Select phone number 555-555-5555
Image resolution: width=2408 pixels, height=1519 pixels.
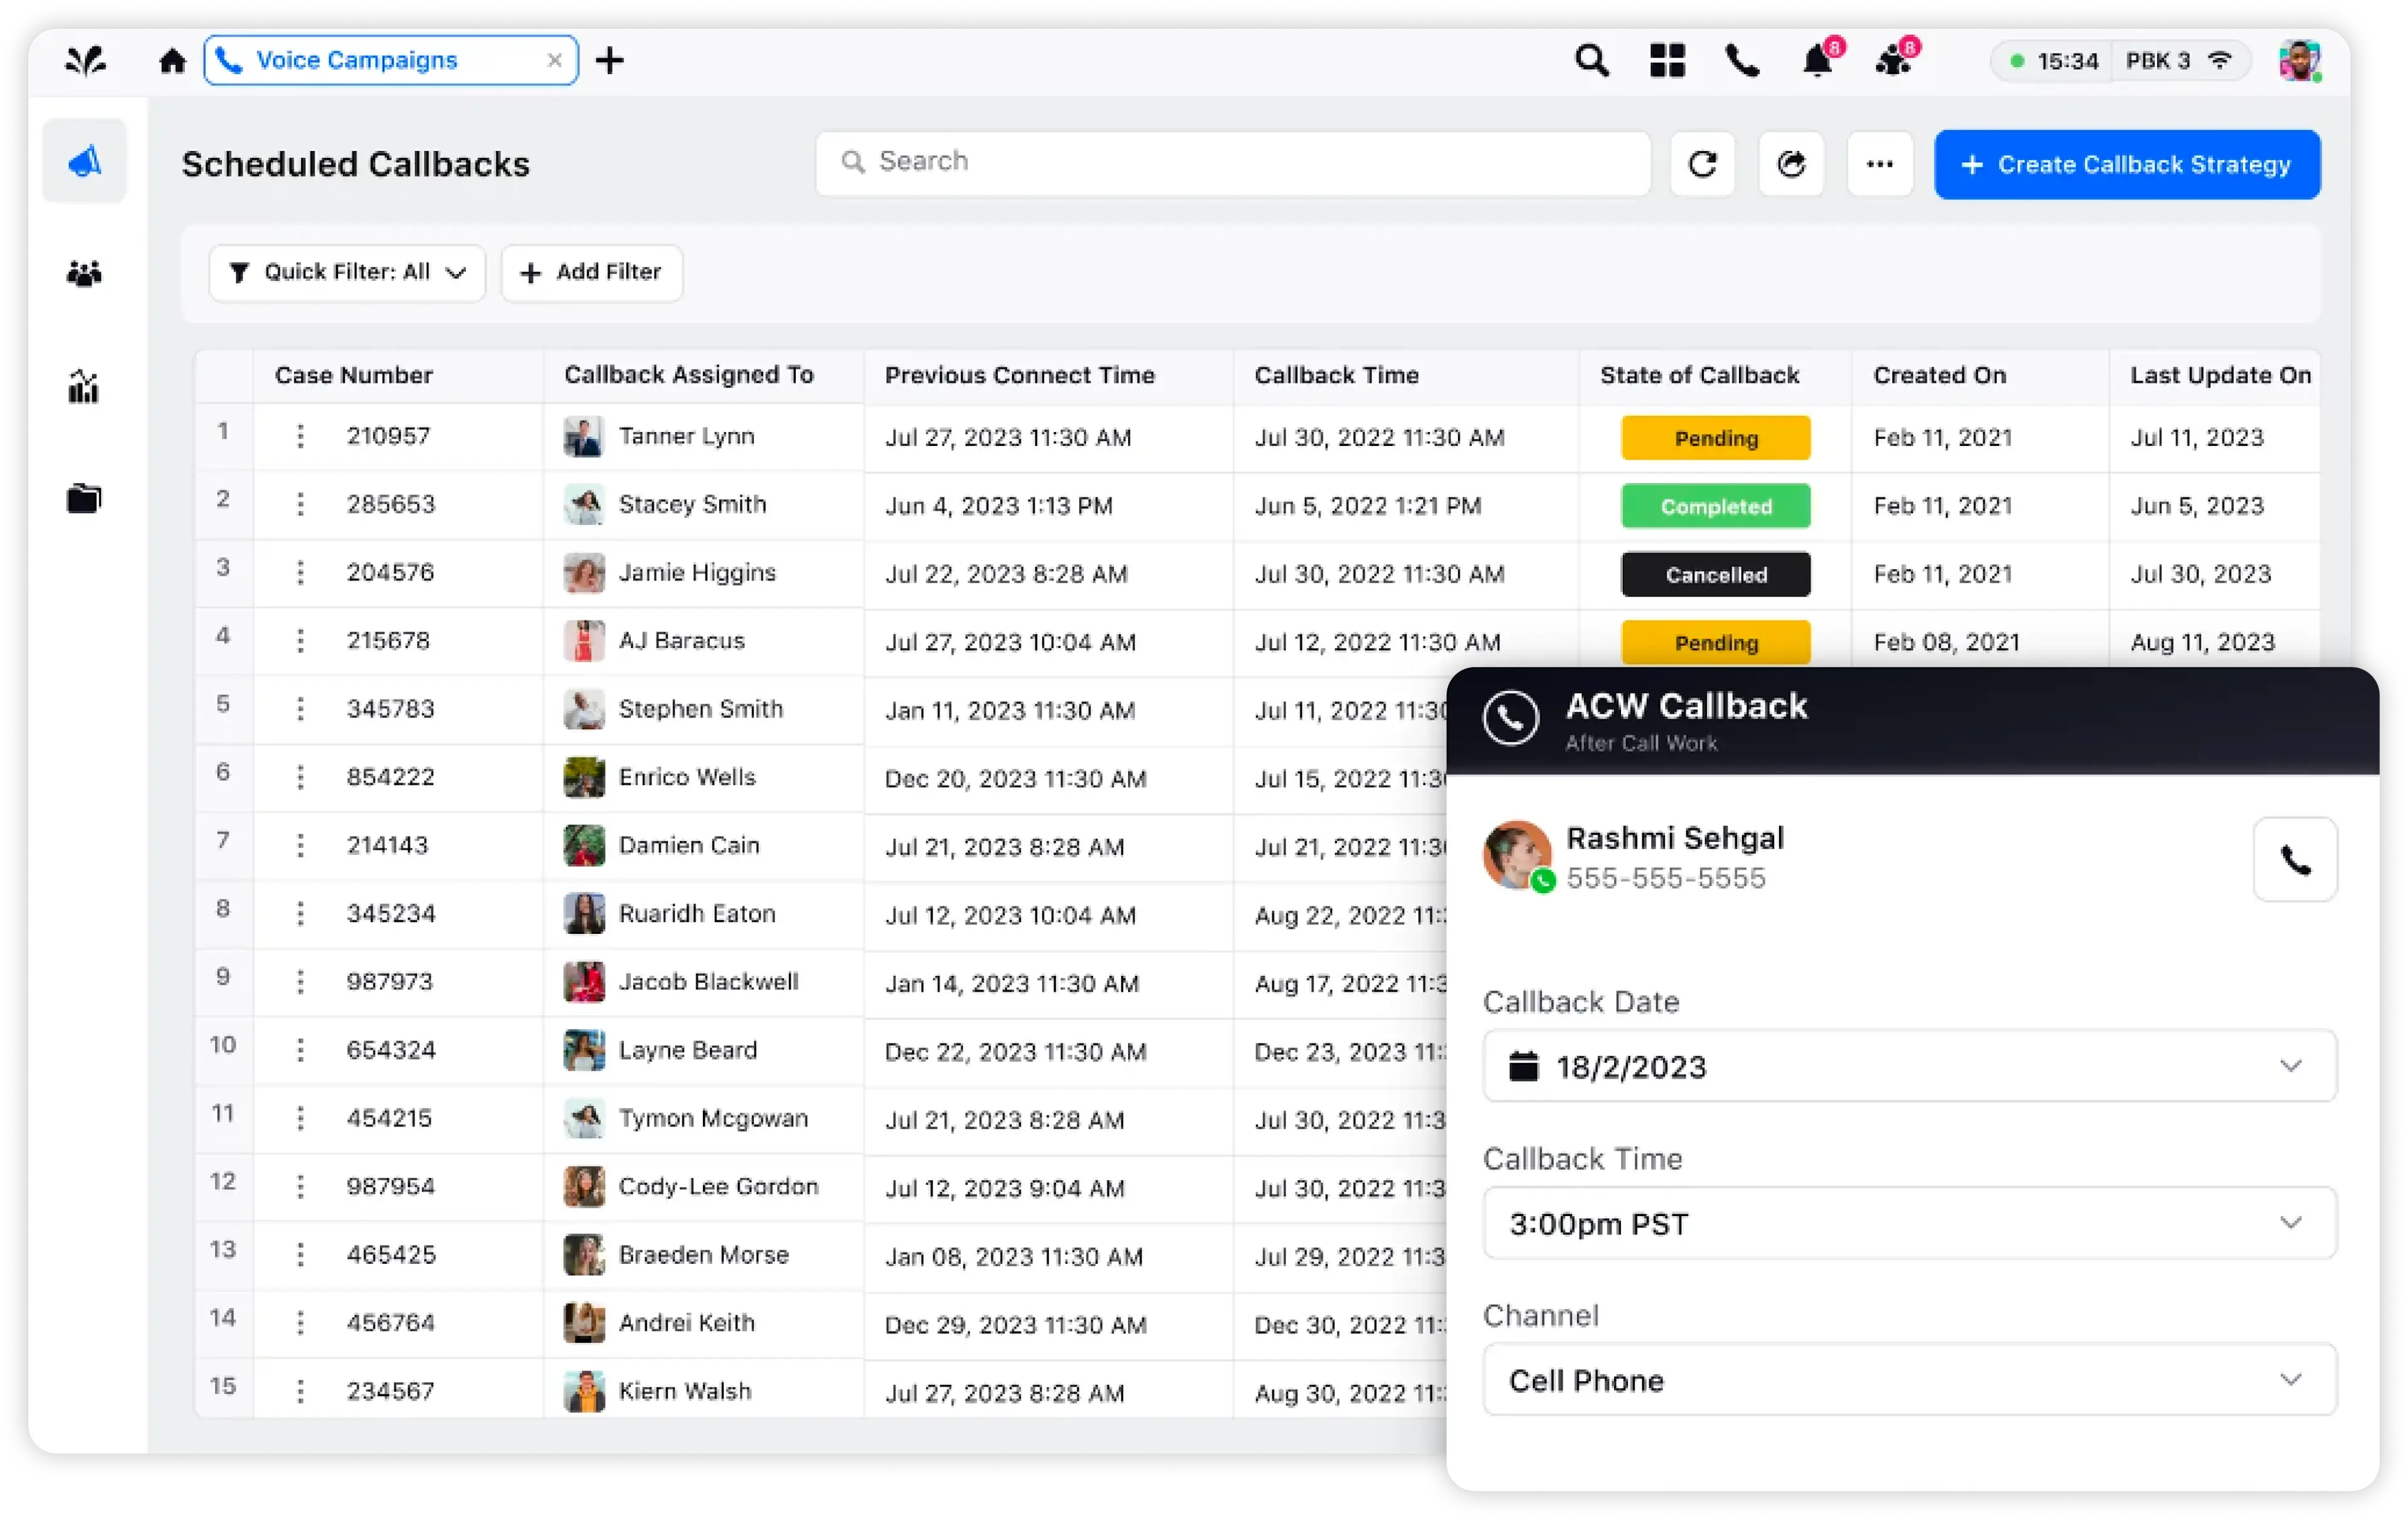pos(1666,878)
